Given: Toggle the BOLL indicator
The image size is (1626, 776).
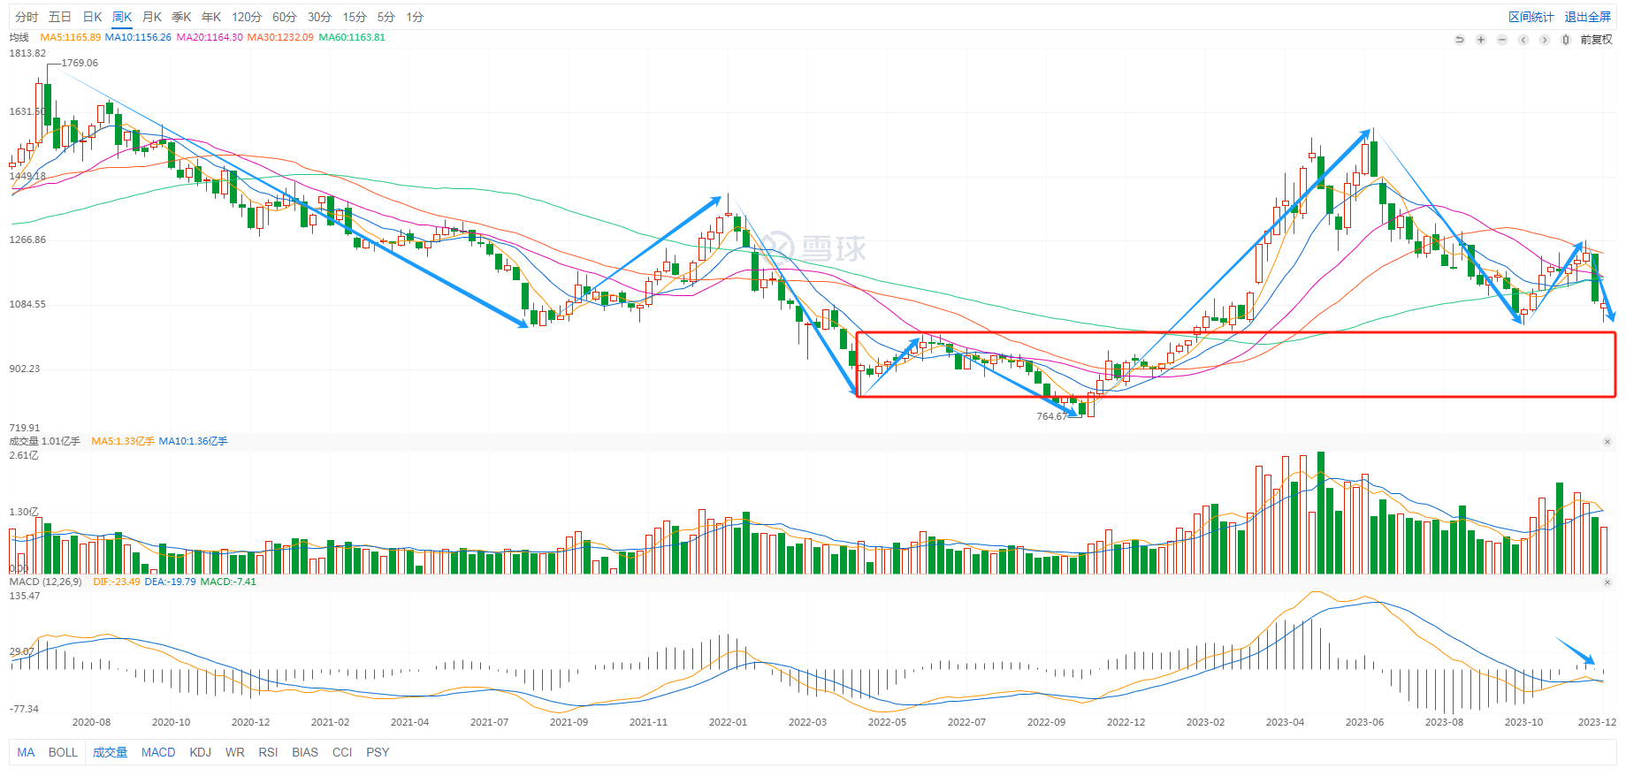Looking at the screenshot, I should pos(63,752).
